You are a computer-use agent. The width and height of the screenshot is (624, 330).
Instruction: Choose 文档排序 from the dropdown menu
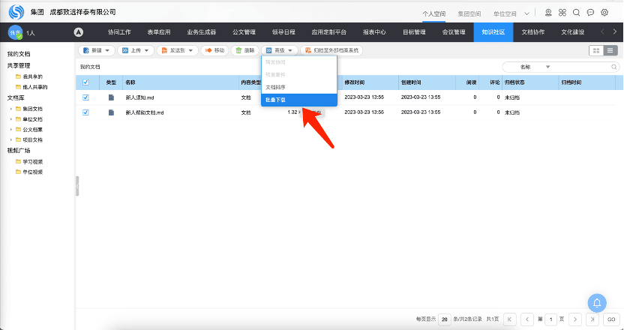click(x=299, y=87)
